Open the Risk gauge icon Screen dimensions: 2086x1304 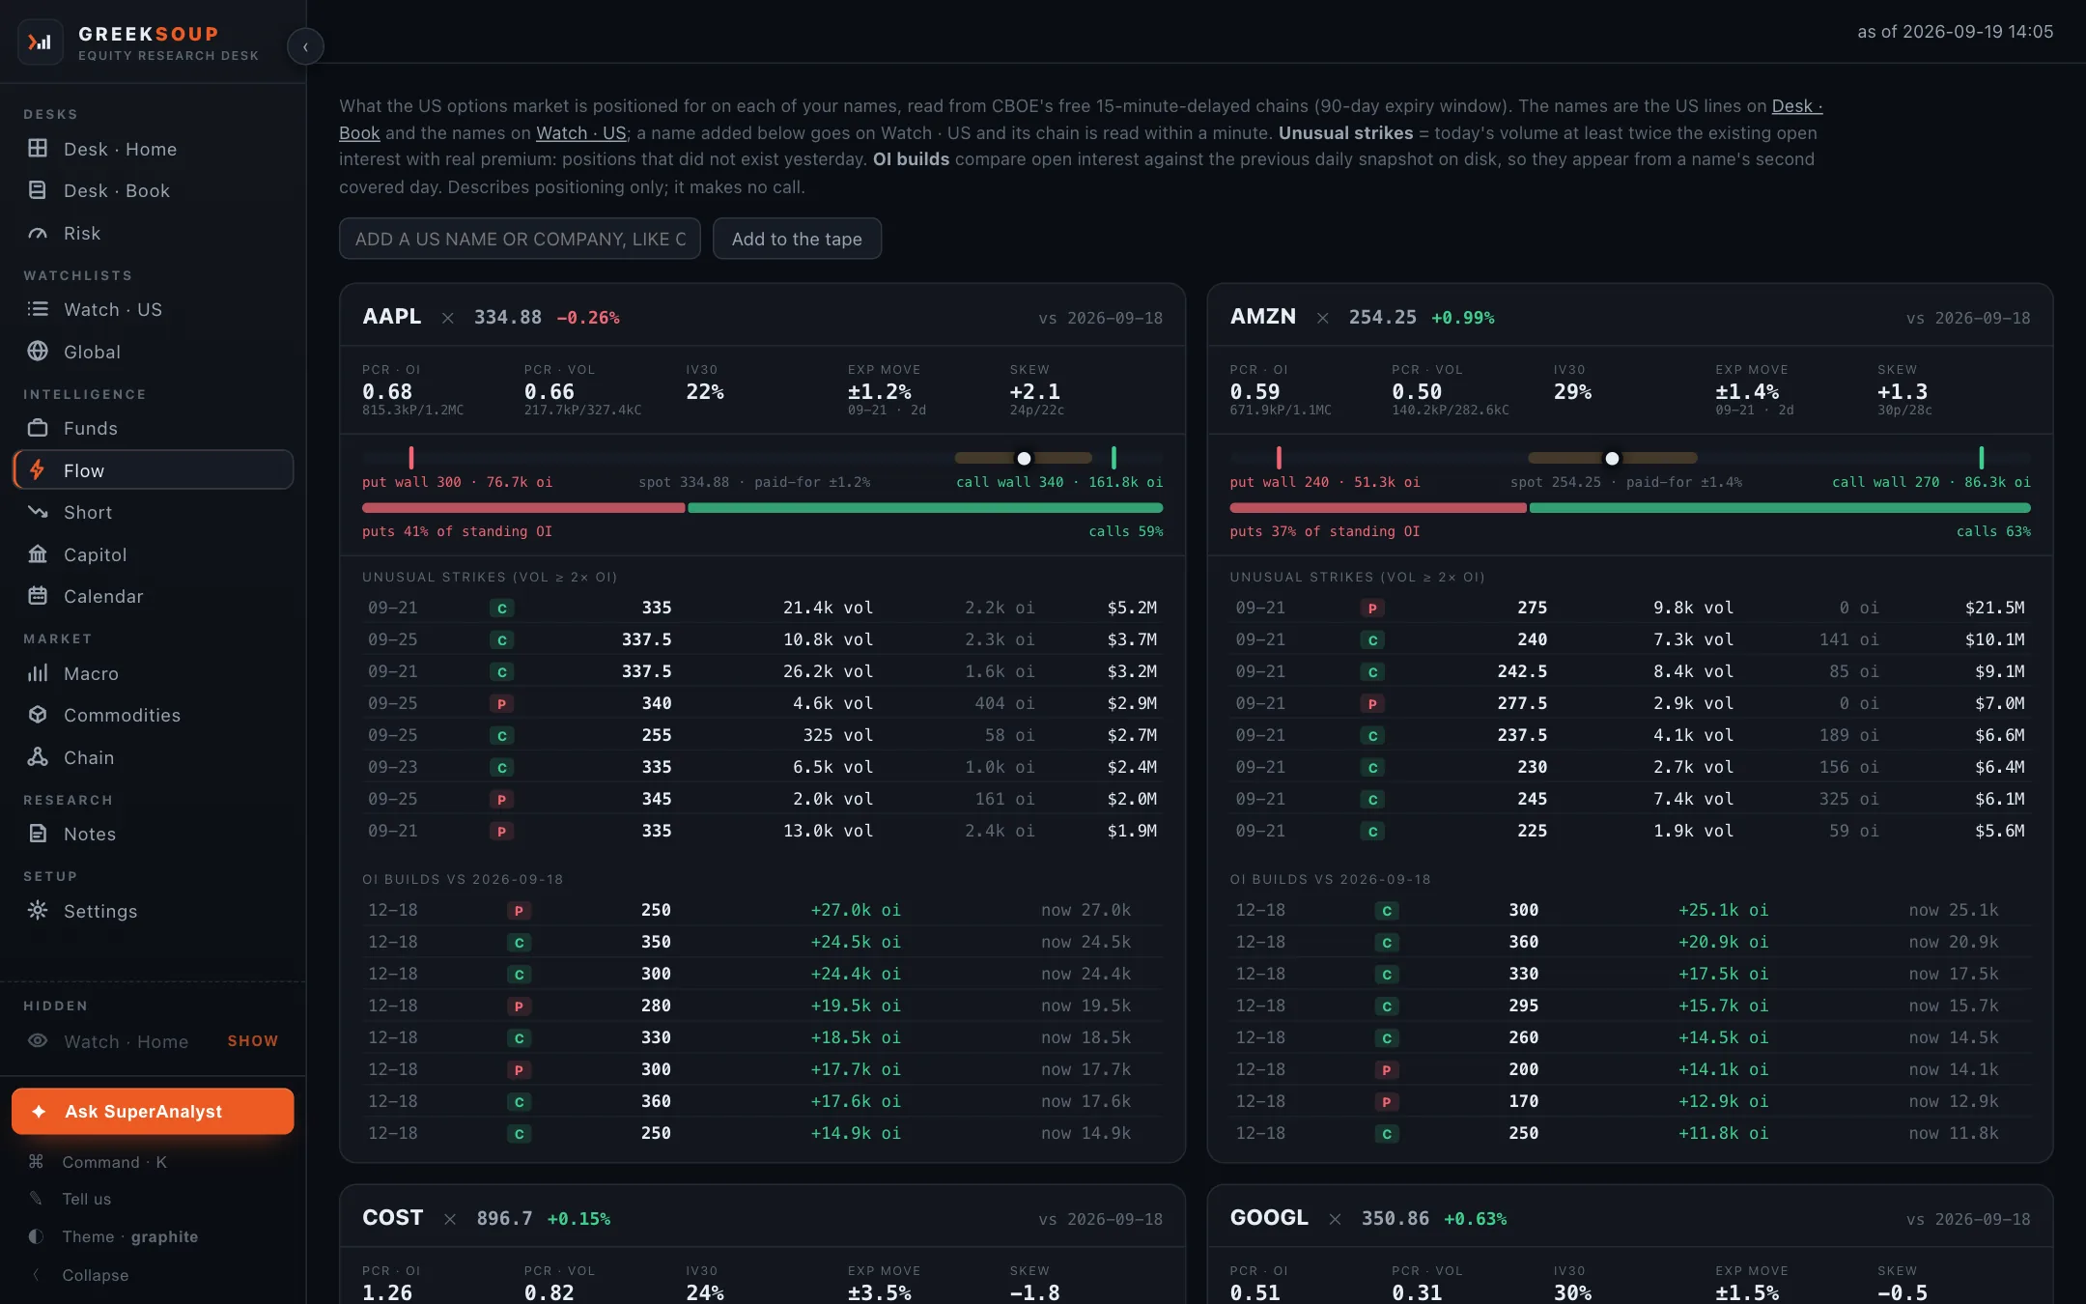tap(38, 233)
